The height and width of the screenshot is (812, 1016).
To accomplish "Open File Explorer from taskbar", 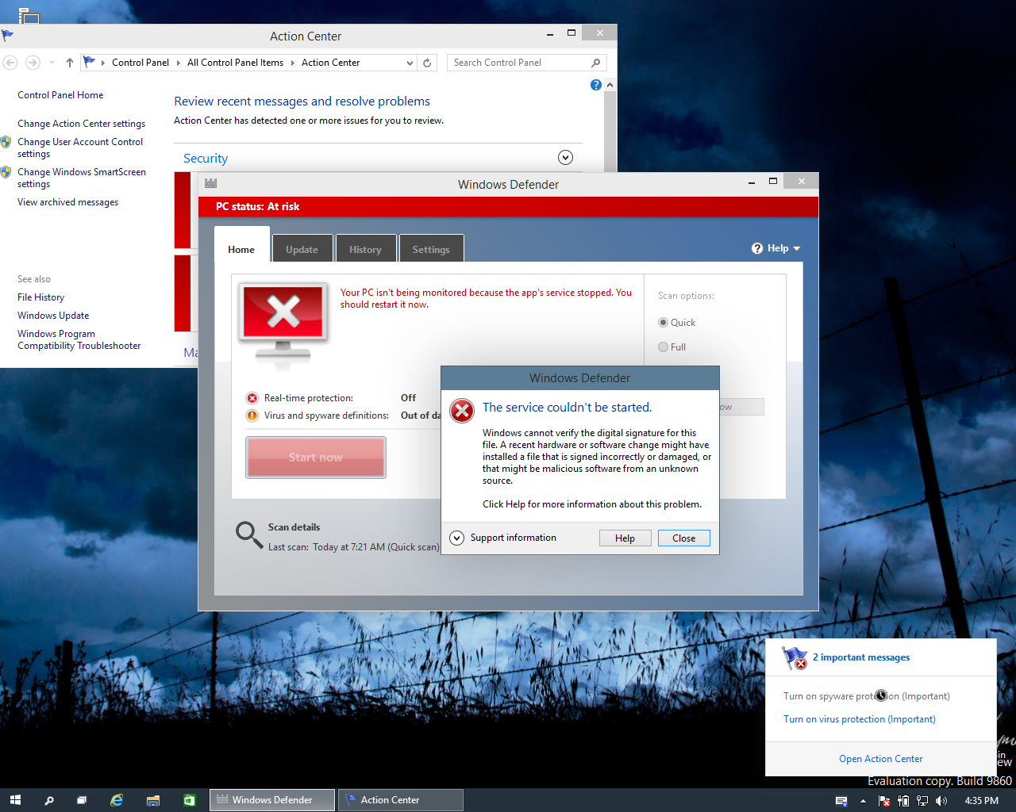I will [153, 800].
